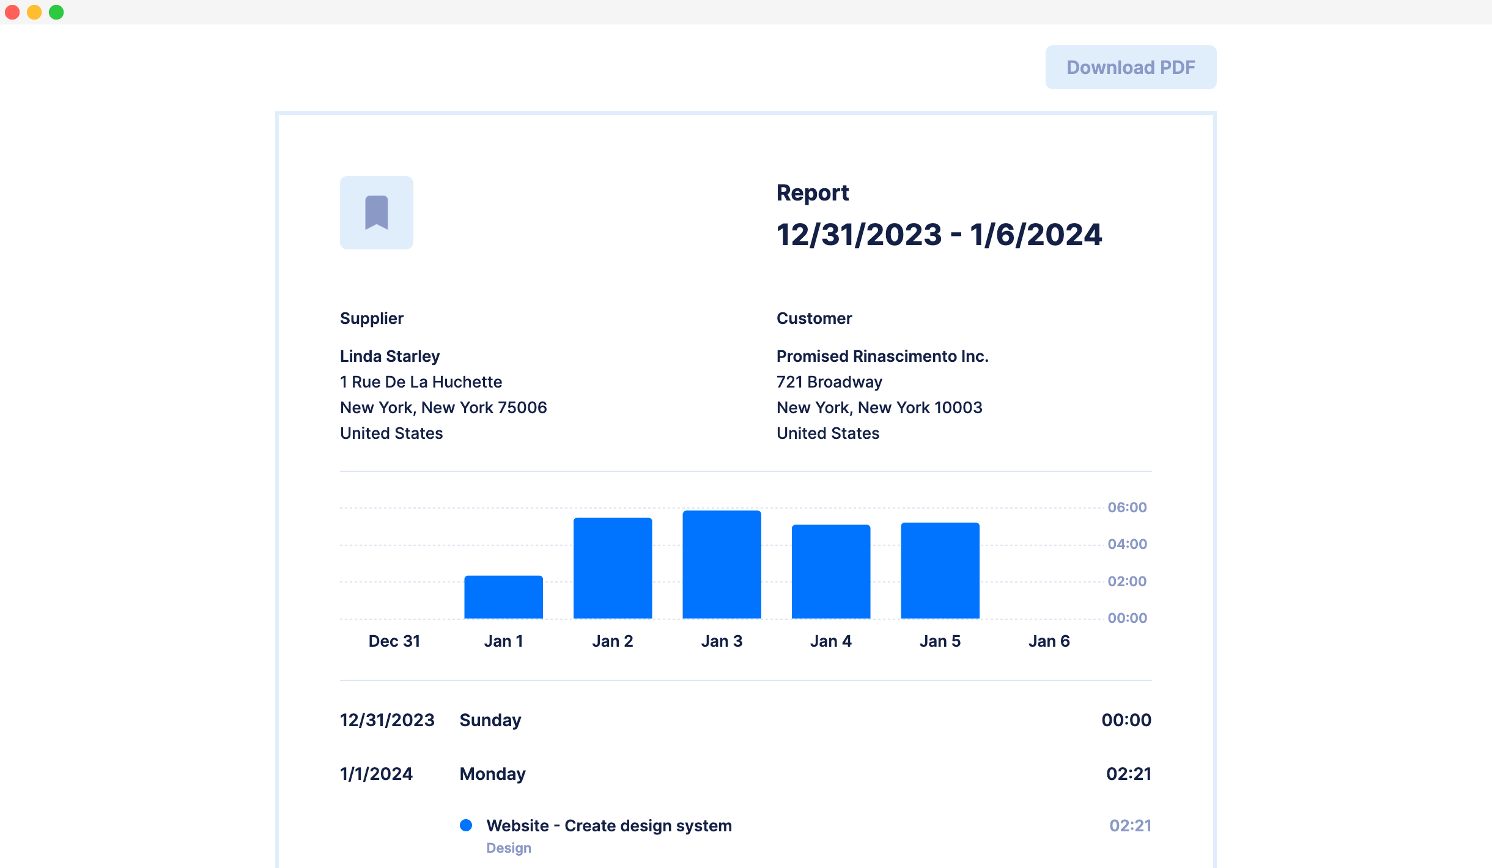Image resolution: width=1492 pixels, height=868 pixels.
Task: Click the Jan 3 chart label
Action: [722, 641]
